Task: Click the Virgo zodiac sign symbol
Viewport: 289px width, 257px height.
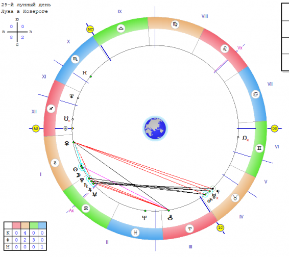Action: coord(175,24)
